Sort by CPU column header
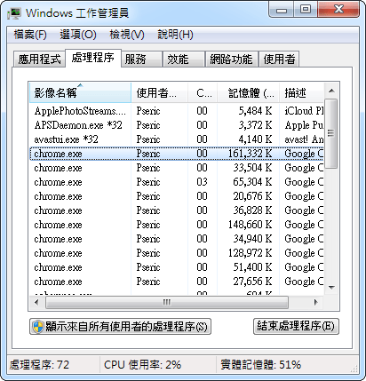 pyautogui.click(x=203, y=92)
